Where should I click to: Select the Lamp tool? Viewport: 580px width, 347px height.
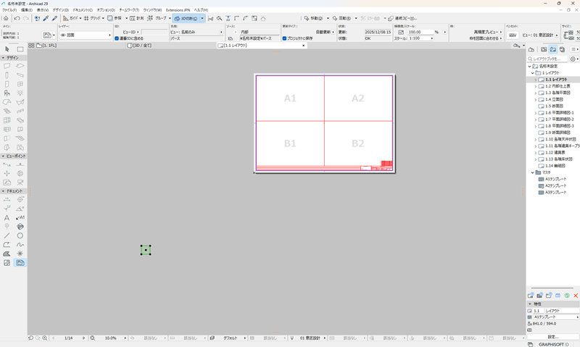click(20, 93)
